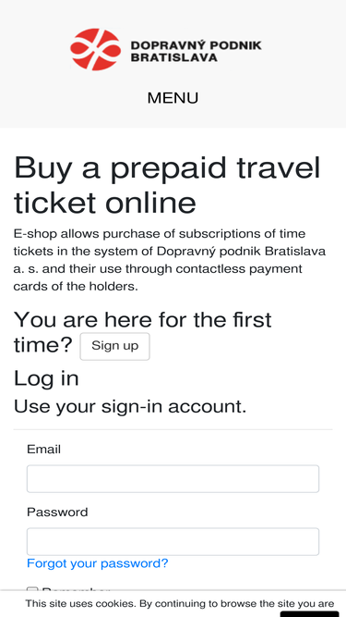The height and width of the screenshot is (617, 346).
Task: Click the E-shop description paragraph
Action: pyautogui.click(x=170, y=260)
